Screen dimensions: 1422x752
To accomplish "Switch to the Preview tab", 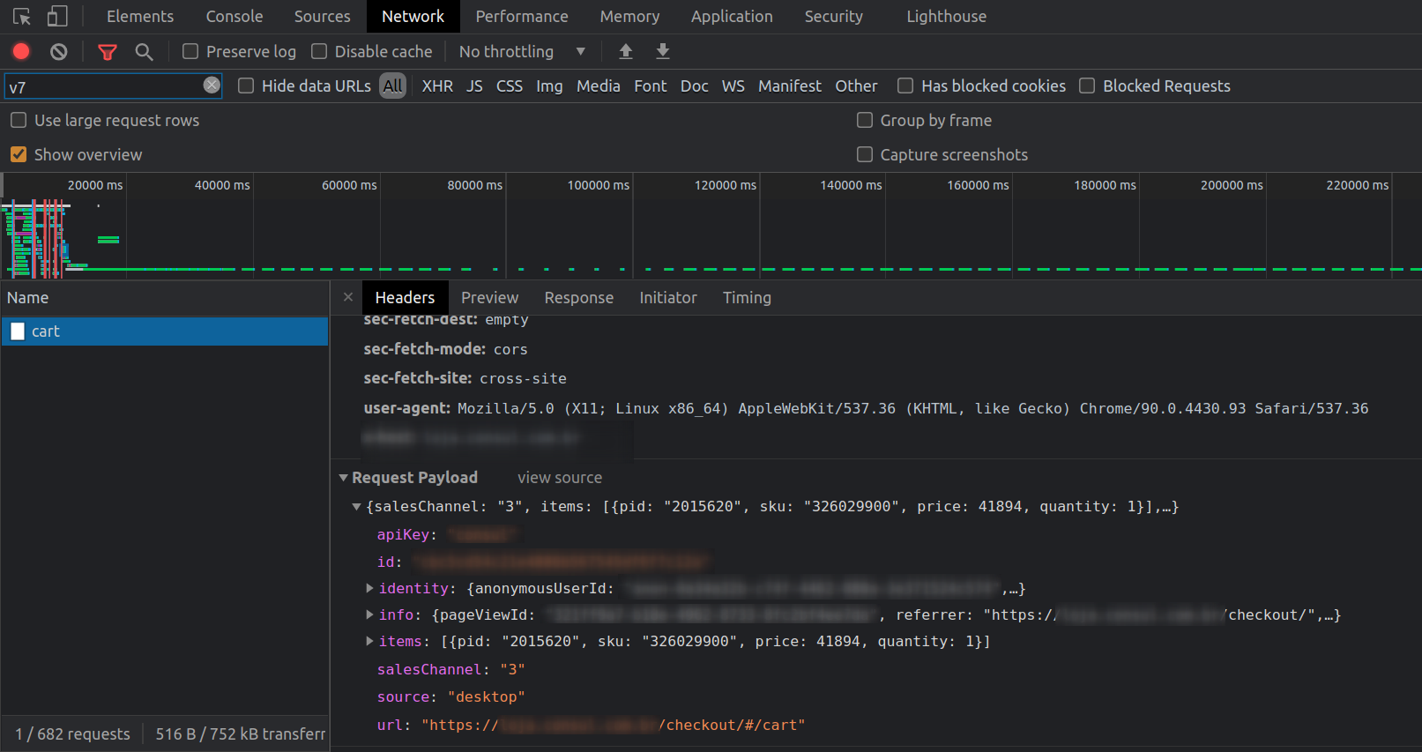I will tap(490, 298).
